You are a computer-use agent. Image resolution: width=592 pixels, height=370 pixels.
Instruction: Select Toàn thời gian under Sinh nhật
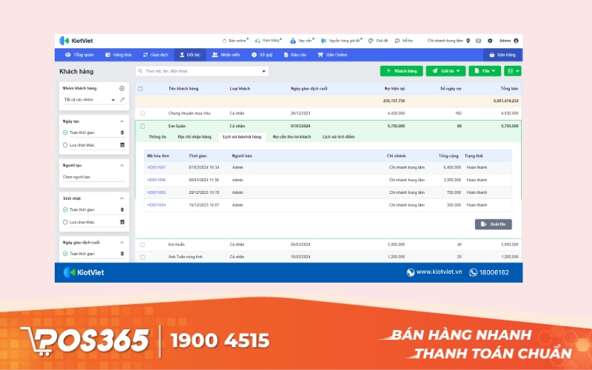tap(65, 209)
